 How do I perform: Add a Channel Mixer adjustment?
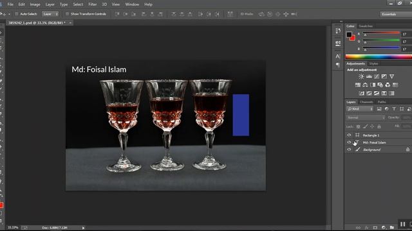(388, 85)
